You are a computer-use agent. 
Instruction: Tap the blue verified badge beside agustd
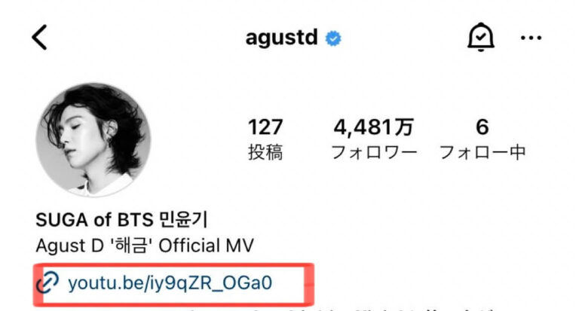pyautogui.click(x=333, y=38)
